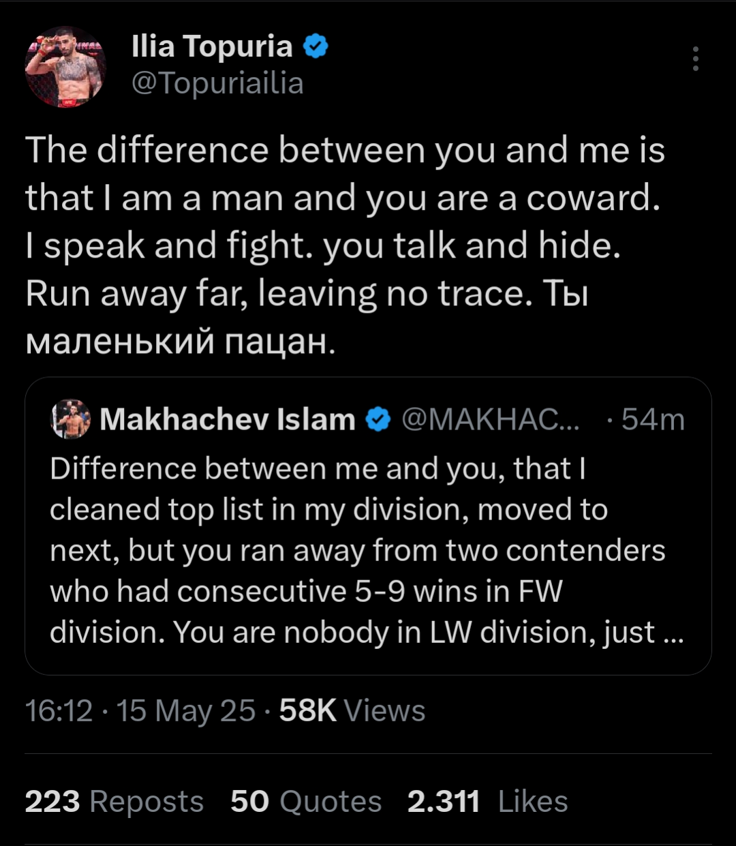Open the 50 Quotes list
The image size is (736, 846).
[x=305, y=802]
